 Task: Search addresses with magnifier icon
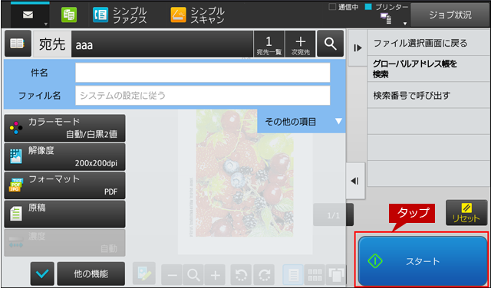[331, 44]
